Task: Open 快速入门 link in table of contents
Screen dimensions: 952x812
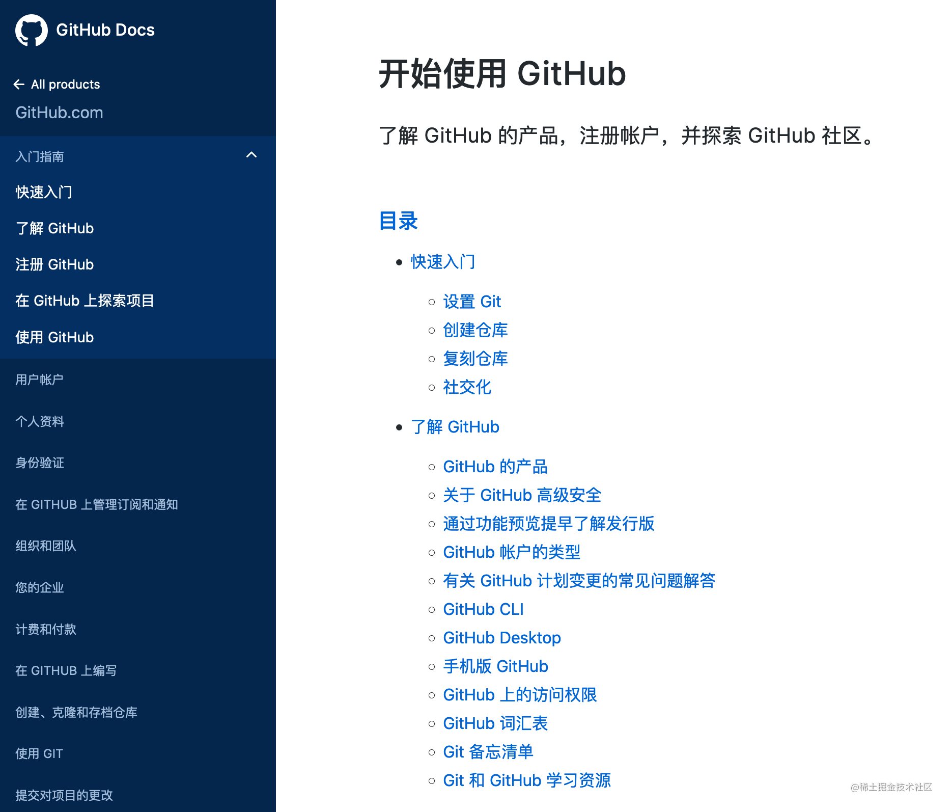Action: pyautogui.click(x=443, y=262)
